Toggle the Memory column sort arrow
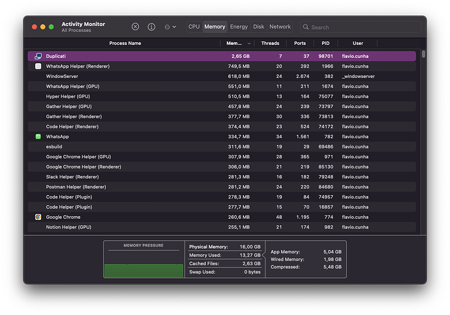This screenshot has height=315, width=450. coord(249,44)
